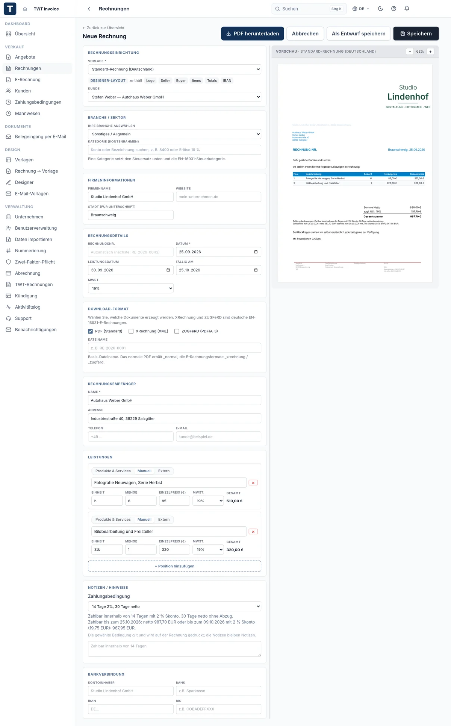Click the back chevron next to Rechnungen
The image size is (451, 726).
pyautogui.click(x=89, y=9)
